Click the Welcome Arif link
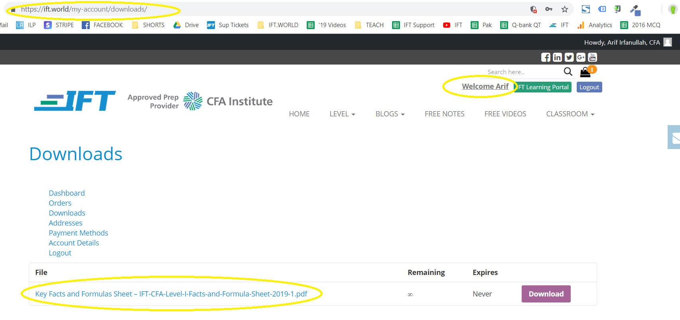This screenshot has height=320, width=680. tap(485, 86)
